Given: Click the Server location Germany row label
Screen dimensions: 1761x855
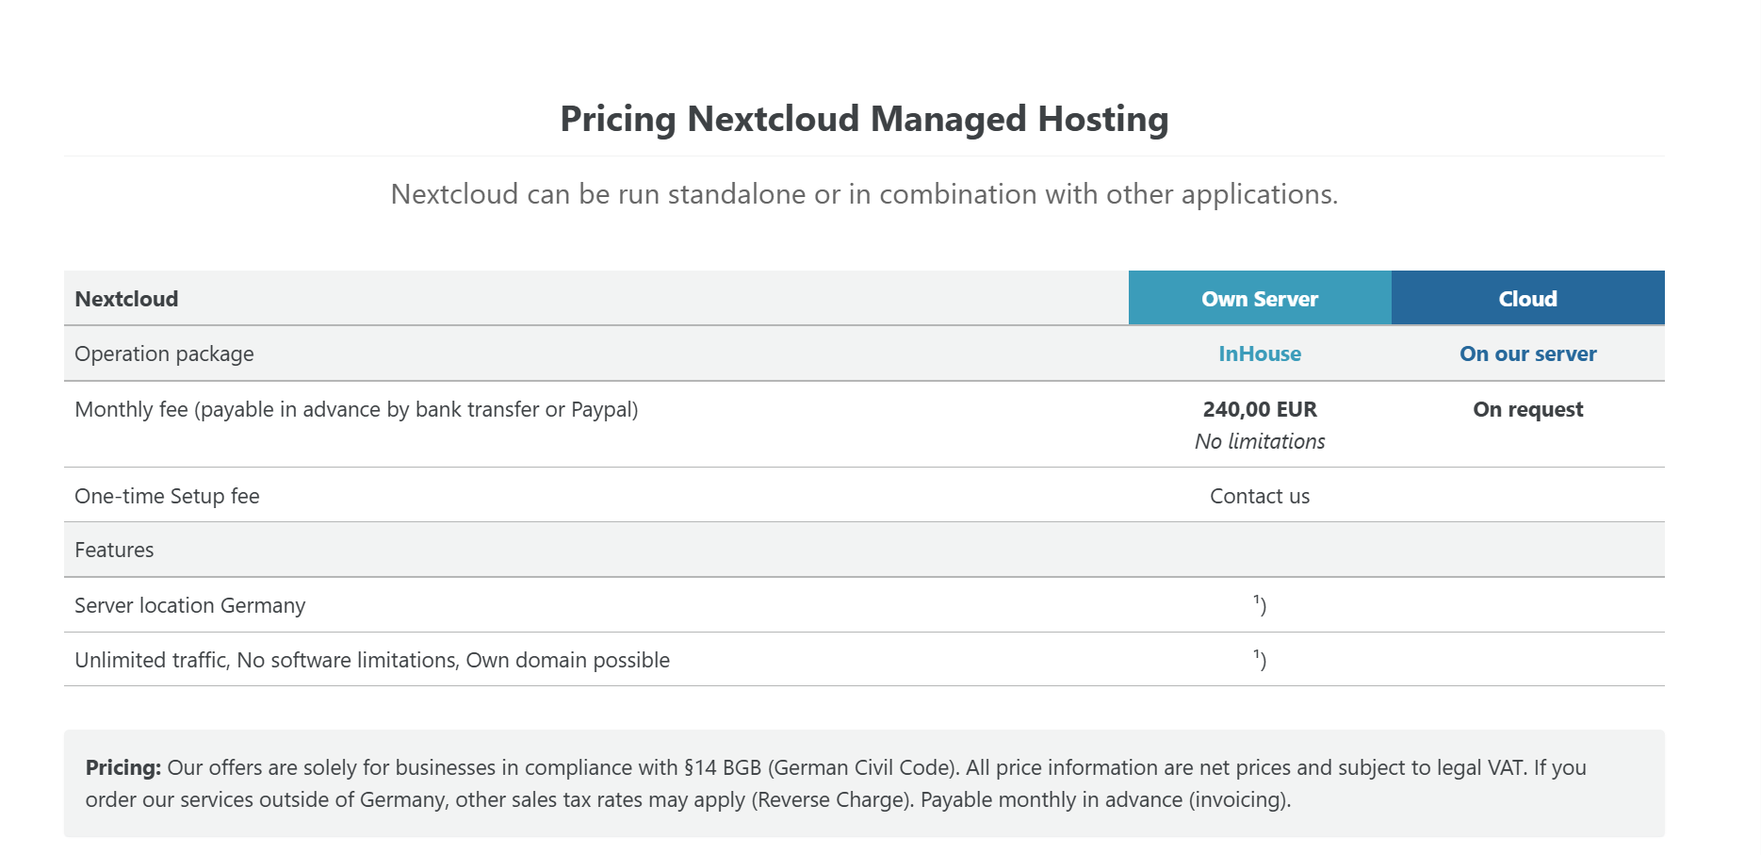Looking at the screenshot, I should tap(190, 605).
